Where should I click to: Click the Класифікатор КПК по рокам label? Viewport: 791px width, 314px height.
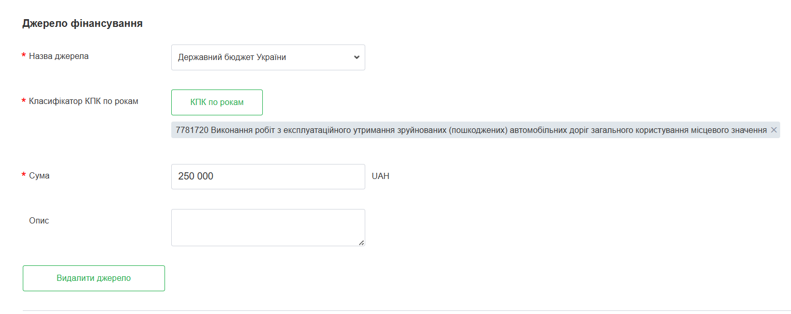(x=83, y=101)
